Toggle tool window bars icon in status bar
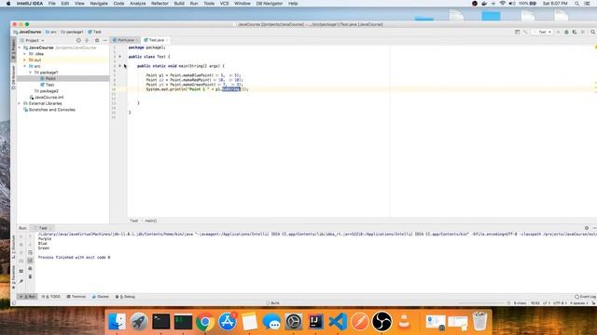The width and height of the screenshot is (597, 335). 14,303
